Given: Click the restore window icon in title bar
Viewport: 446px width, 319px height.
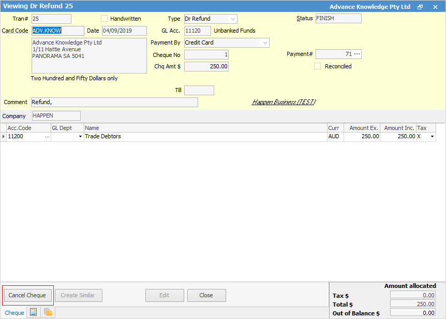Looking at the screenshot, I should point(420,7).
